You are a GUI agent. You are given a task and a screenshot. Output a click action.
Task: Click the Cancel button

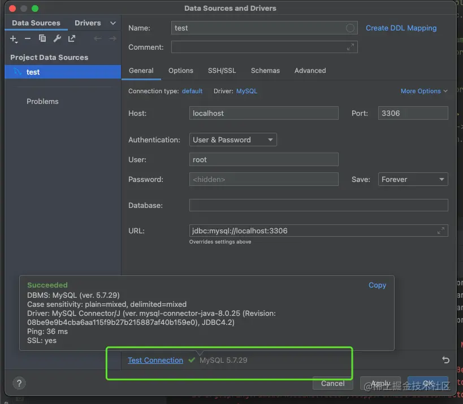tap(333, 383)
